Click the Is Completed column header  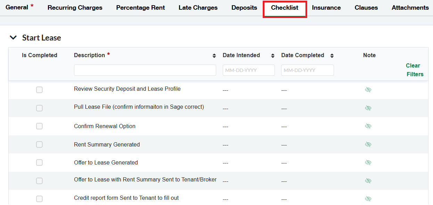point(40,55)
